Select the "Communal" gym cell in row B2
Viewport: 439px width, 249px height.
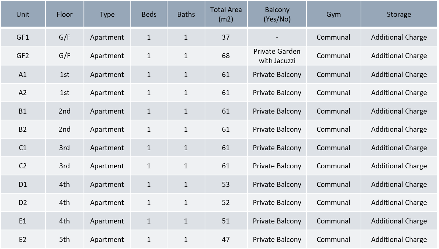(333, 129)
